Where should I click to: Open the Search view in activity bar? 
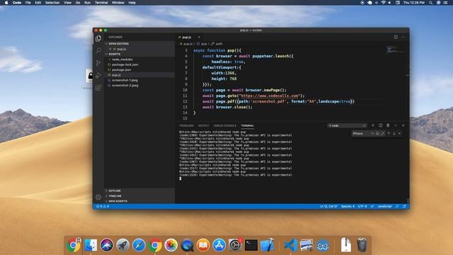[x=98, y=50]
